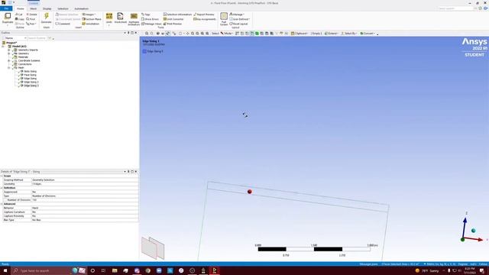Click the red sphere marker on geometry
This screenshot has height=275, width=489.
(250, 192)
